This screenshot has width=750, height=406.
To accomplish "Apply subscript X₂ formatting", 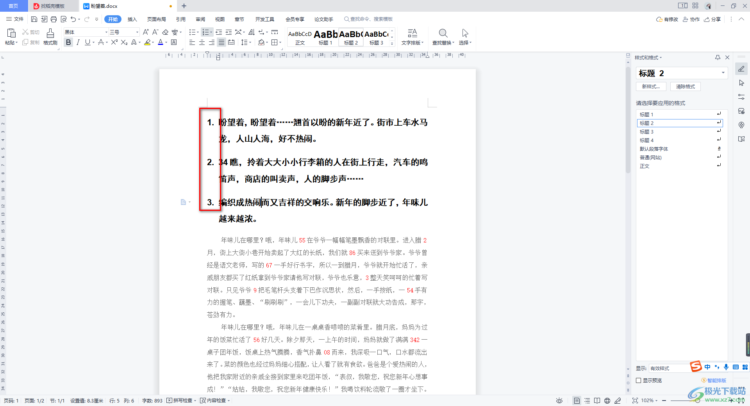I will coord(124,42).
